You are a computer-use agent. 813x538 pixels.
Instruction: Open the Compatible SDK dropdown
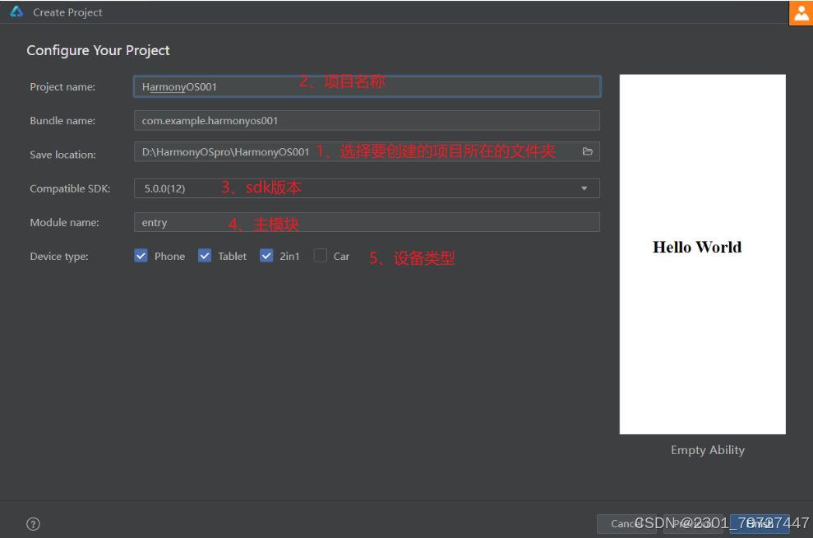click(367, 188)
